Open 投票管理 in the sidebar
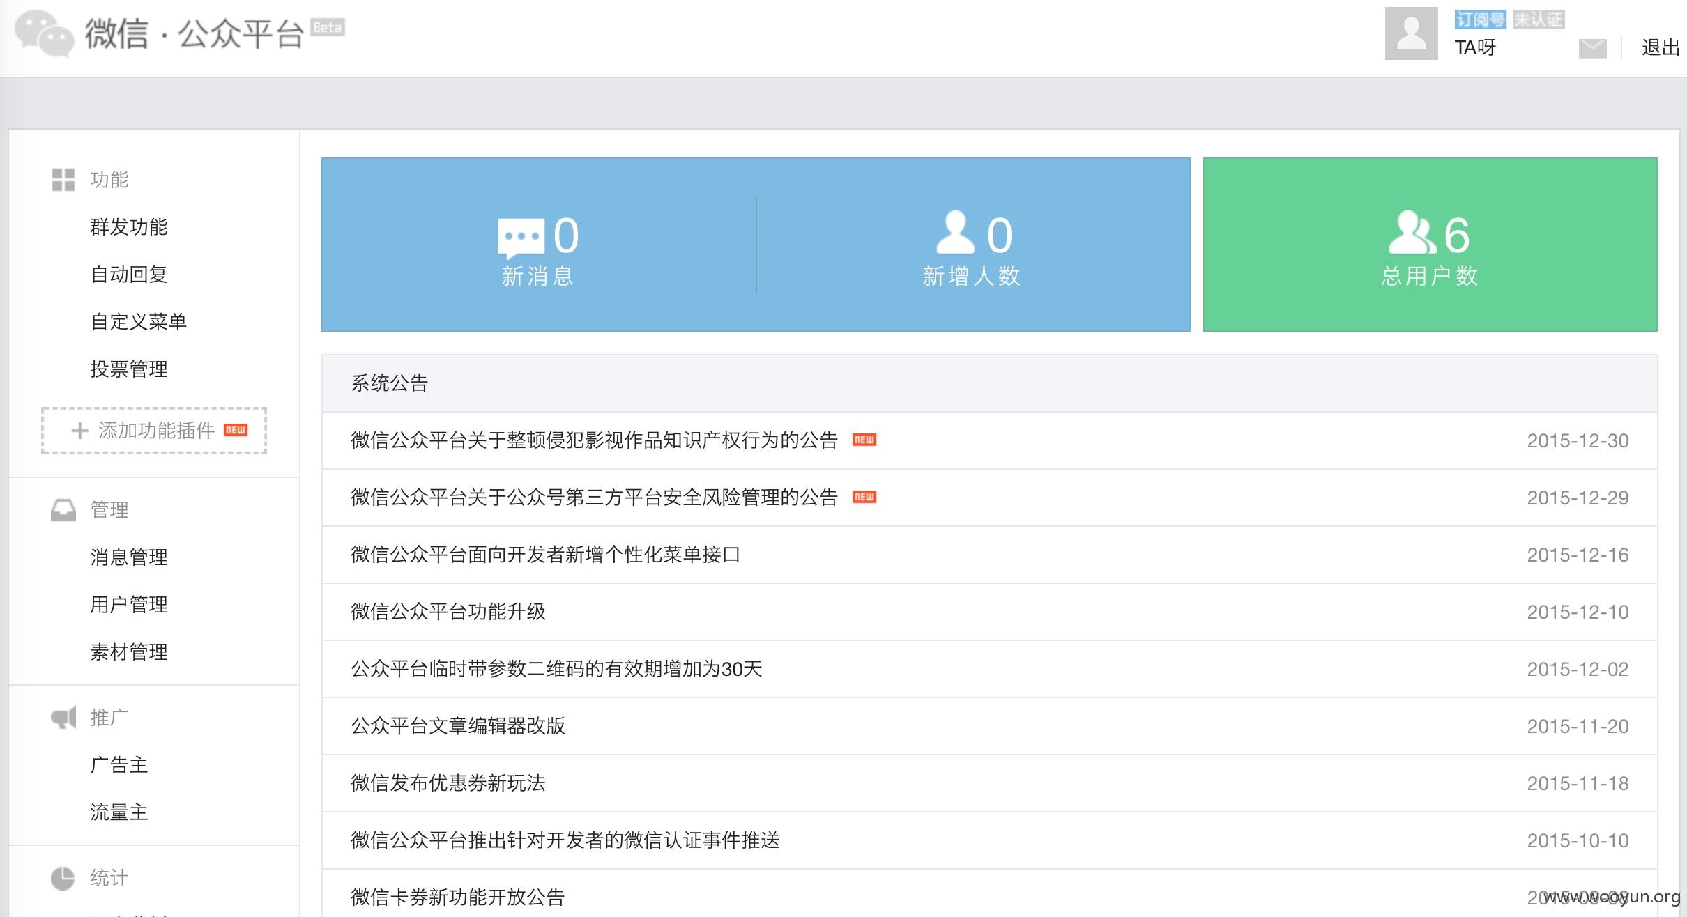1687x917 pixels. click(129, 369)
